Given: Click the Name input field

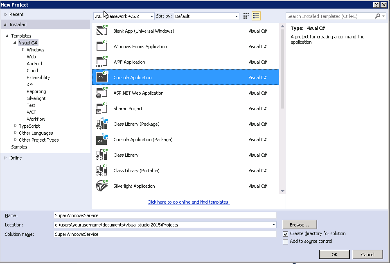Looking at the screenshot, I should click(165, 215).
